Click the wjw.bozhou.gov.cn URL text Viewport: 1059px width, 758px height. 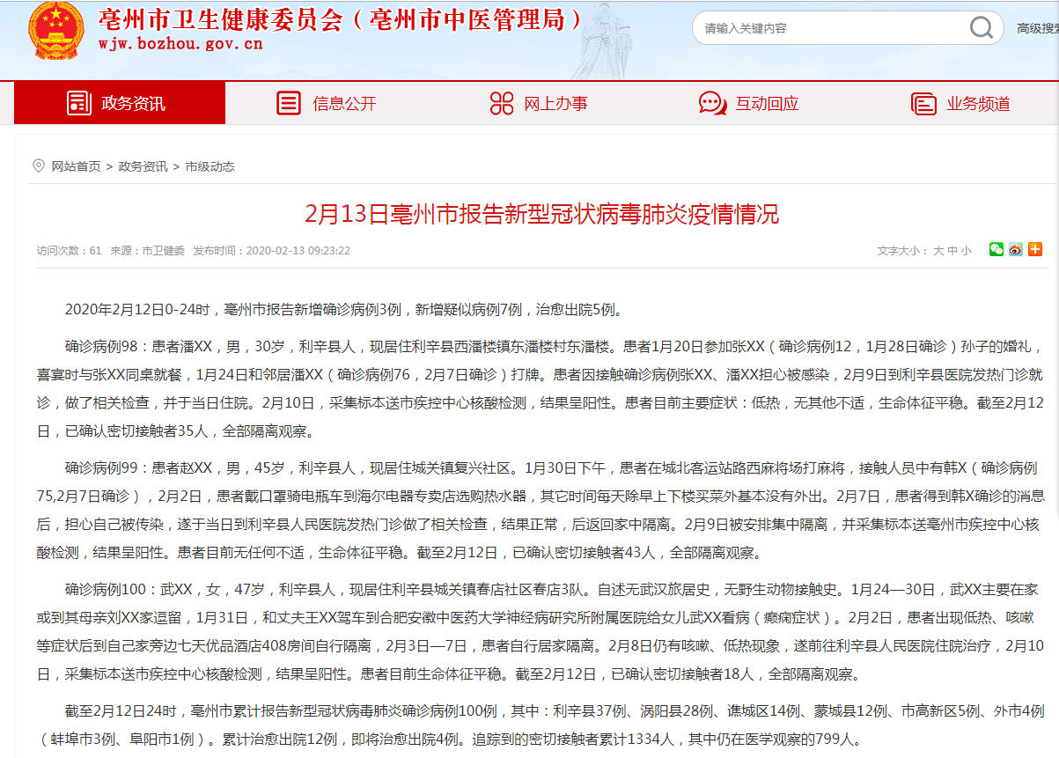[180, 44]
